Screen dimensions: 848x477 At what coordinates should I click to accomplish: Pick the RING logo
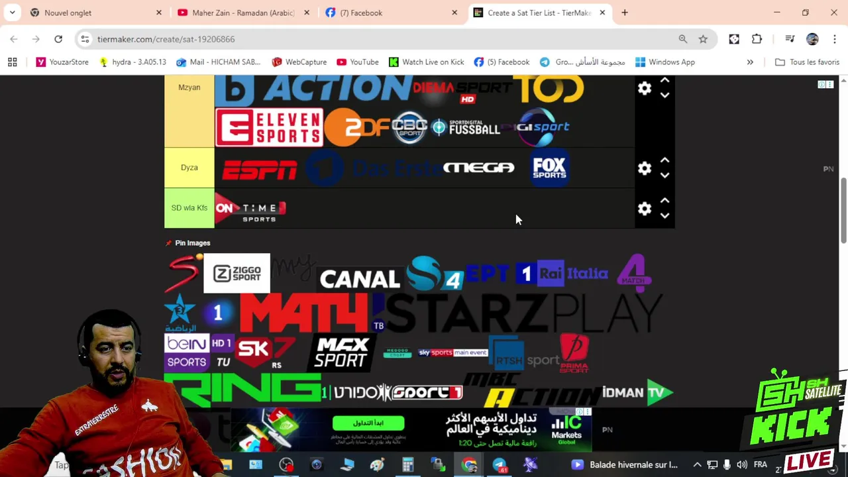point(242,390)
